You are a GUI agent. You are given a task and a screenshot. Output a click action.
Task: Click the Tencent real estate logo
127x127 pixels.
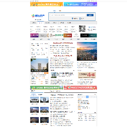[38, 16]
